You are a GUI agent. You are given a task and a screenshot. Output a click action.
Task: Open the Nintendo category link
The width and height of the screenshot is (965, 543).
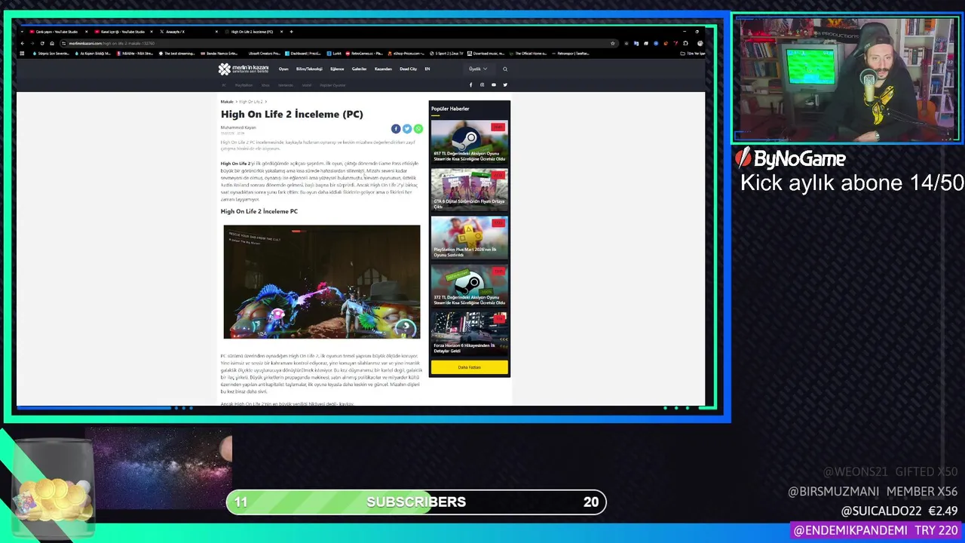[x=285, y=85]
